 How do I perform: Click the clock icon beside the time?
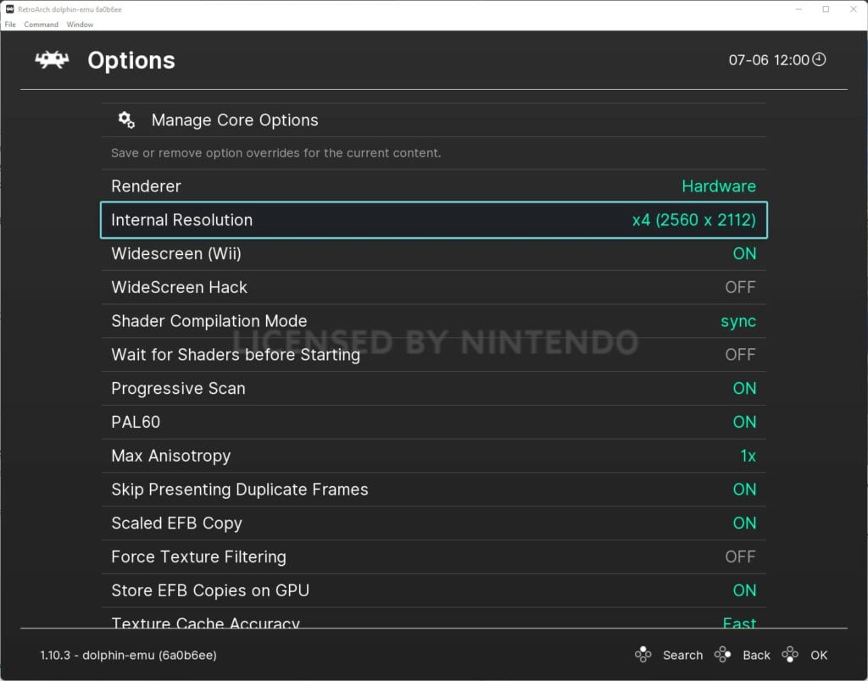point(820,59)
